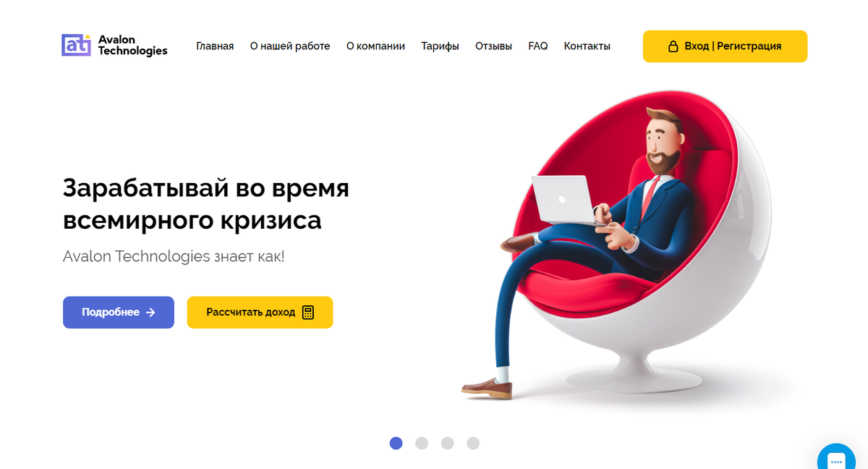The height and width of the screenshot is (469, 868).
Task: Click the Рассчитать доход button
Action: point(260,313)
